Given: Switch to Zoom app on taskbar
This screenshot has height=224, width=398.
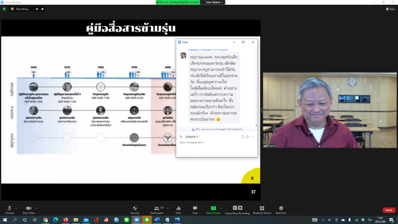Looking at the screenshot, I should click(137, 220).
